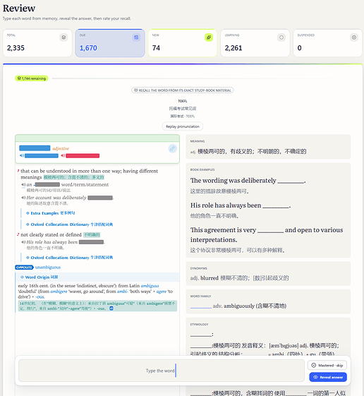Play audio for 'Her account was deliberately' example
Image resolution: width=364 pixels, height=396 pixels.
coord(23,198)
